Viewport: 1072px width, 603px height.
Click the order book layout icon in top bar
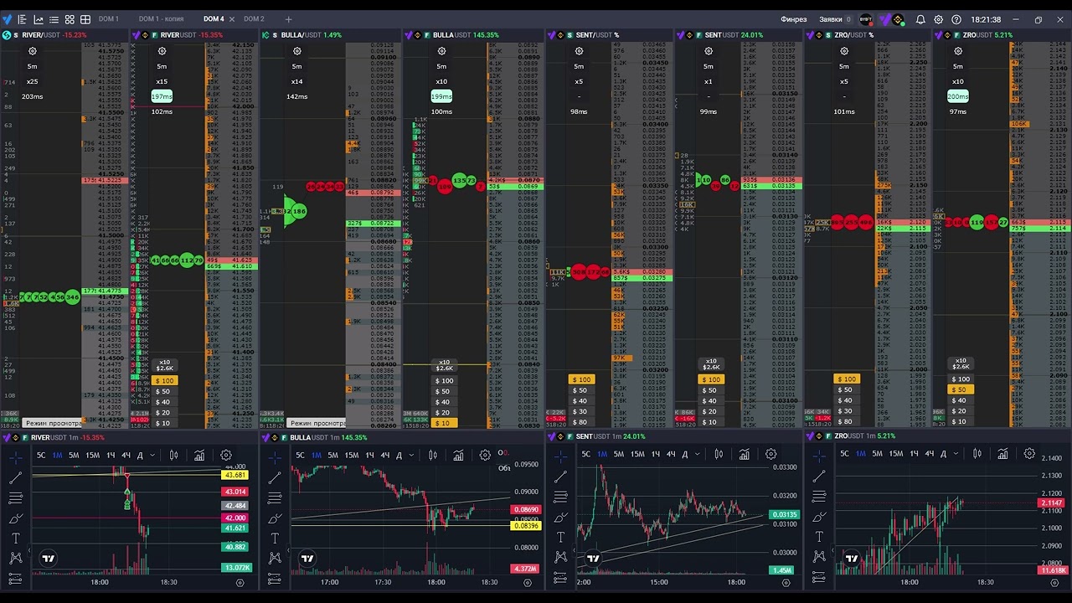[22, 19]
